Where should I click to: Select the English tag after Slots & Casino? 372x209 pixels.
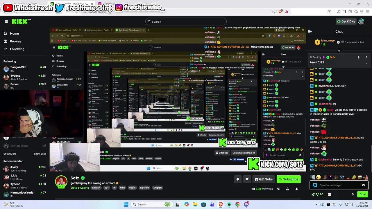96,188
